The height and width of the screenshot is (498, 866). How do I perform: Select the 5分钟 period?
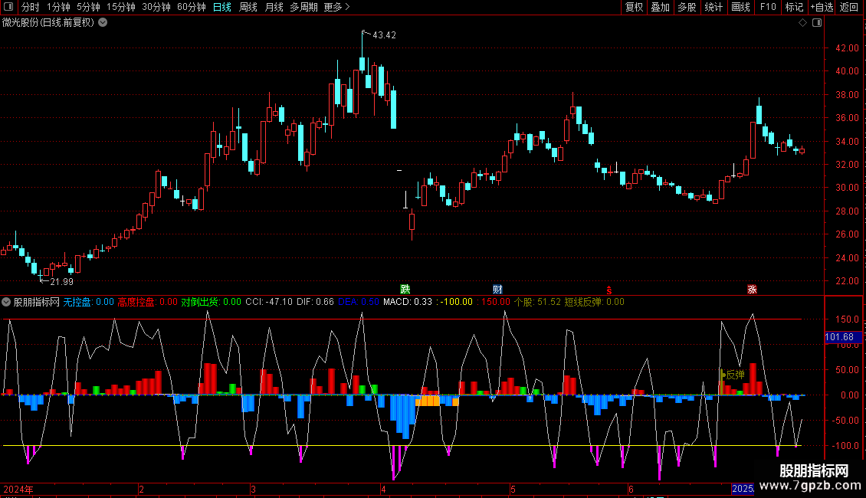[x=88, y=7]
